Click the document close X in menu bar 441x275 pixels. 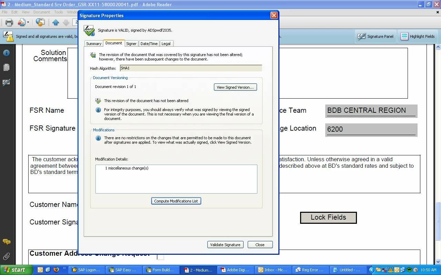pos(438,12)
